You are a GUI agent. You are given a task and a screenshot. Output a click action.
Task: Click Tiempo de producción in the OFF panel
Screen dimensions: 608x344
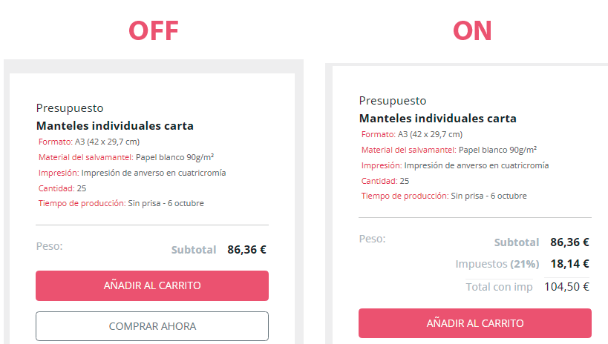point(82,203)
